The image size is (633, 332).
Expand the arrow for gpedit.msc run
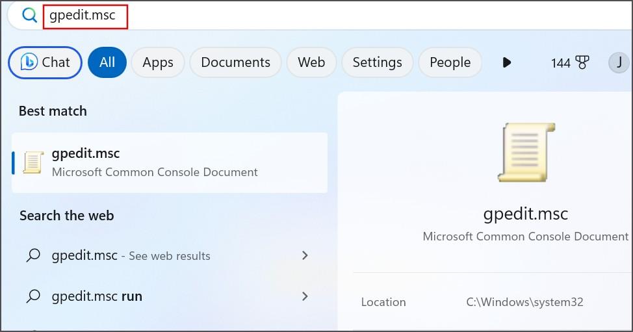pos(305,296)
